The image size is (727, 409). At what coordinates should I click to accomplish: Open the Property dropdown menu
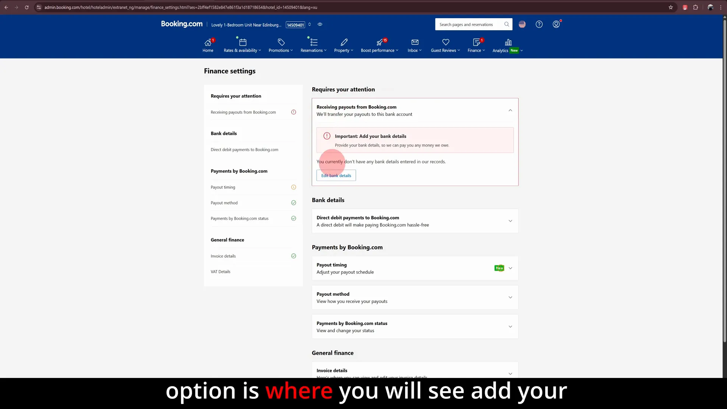click(343, 50)
